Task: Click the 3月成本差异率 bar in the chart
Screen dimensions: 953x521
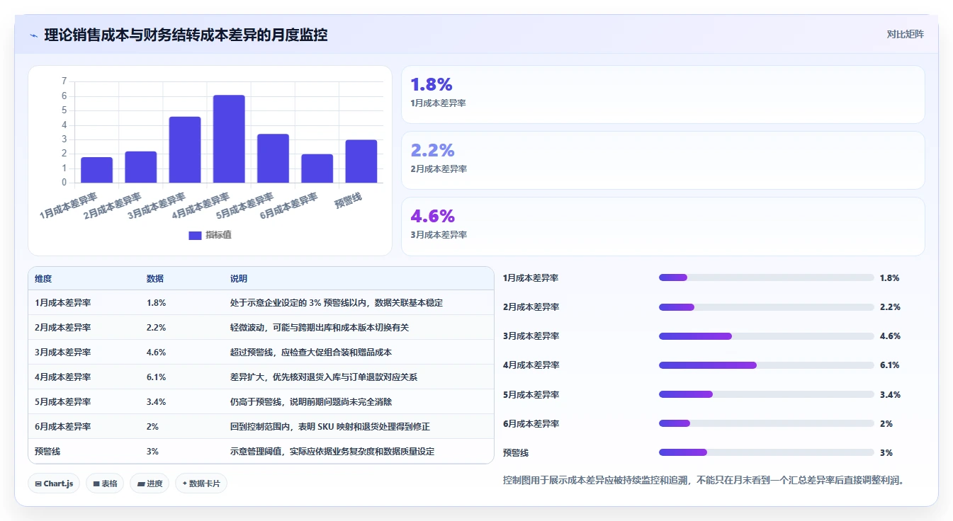Action: point(185,149)
